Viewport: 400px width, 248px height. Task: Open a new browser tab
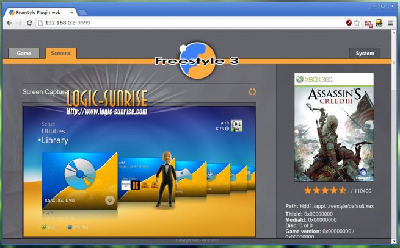point(82,12)
